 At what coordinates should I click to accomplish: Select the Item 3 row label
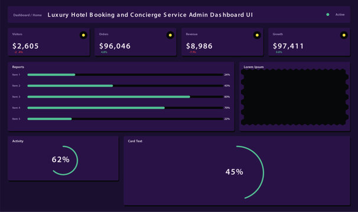point(16,97)
